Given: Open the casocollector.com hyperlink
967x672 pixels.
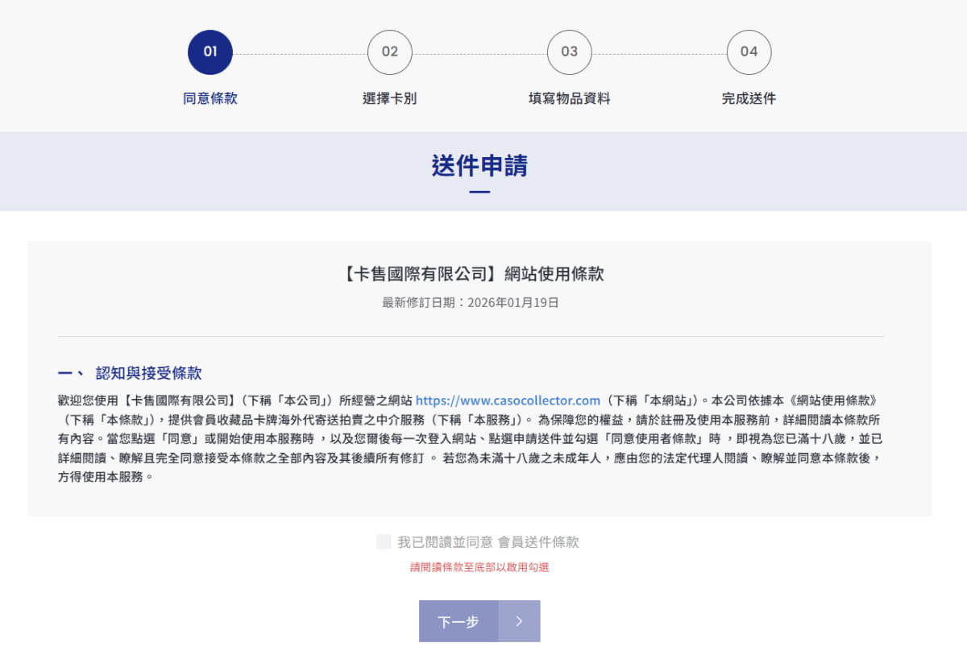Looking at the screenshot, I should [508, 400].
